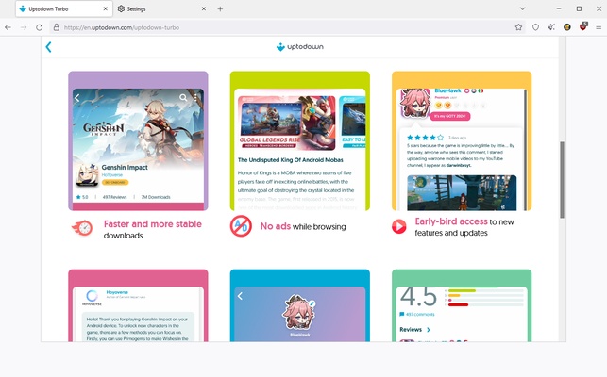
Task: Expand Reviews with the chevron arrow
Action: (429, 330)
